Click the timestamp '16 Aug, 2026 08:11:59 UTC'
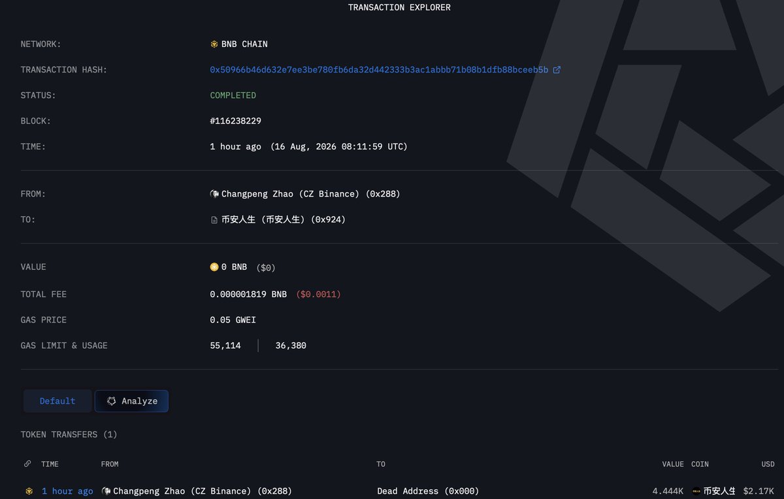 click(339, 147)
